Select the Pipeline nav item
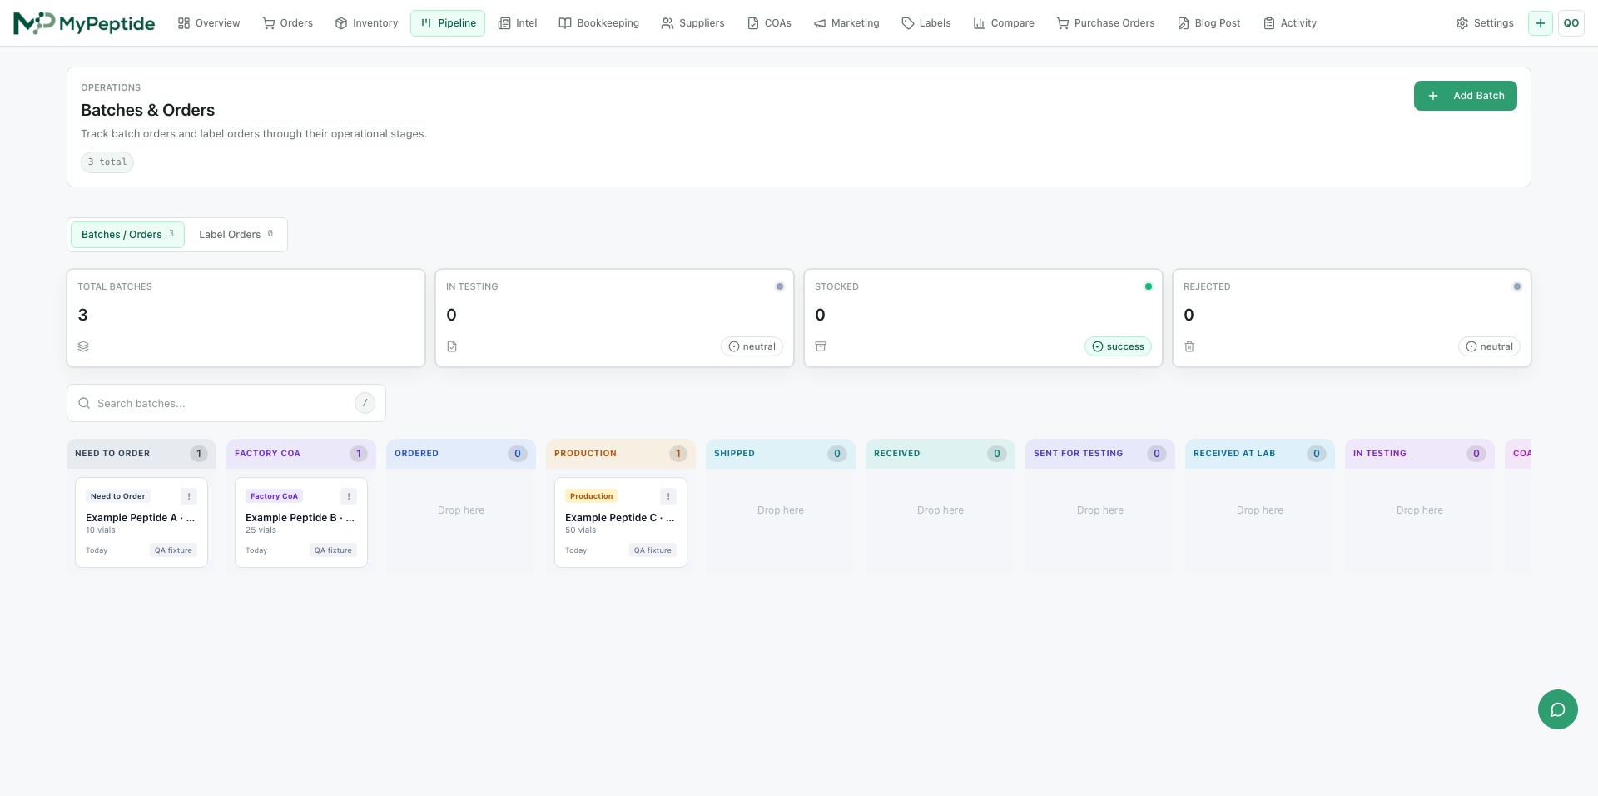The height and width of the screenshot is (796, 1598). pyautogui.click(x=448, y=23)
